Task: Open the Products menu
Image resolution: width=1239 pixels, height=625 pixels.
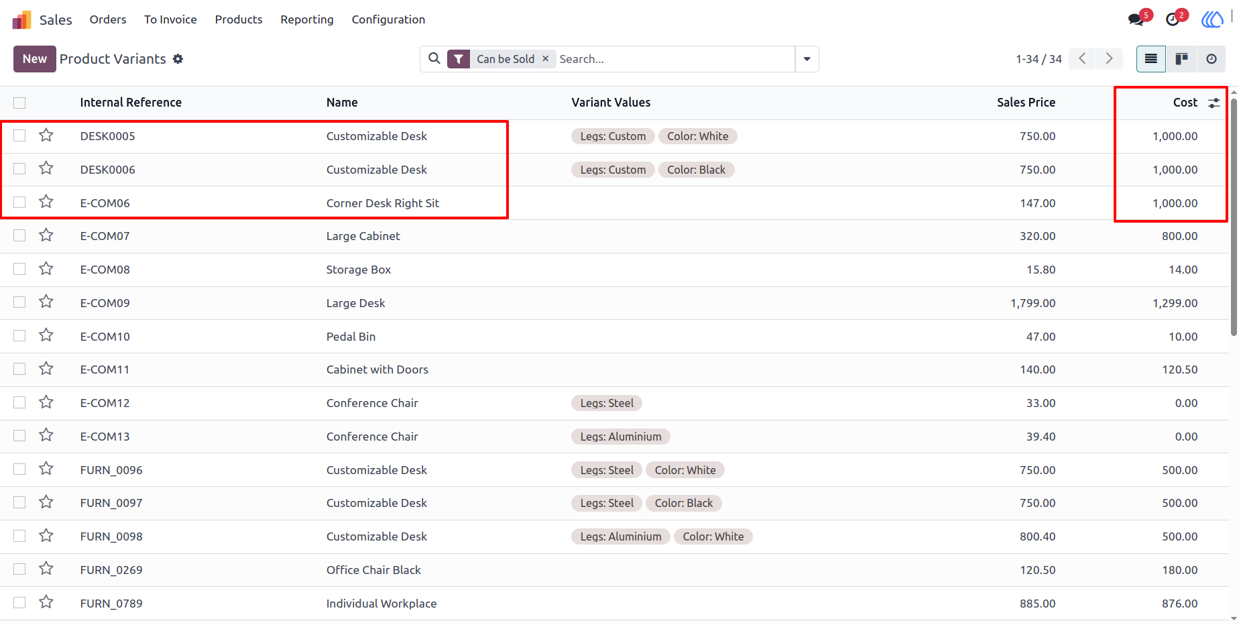Action: 239,19
